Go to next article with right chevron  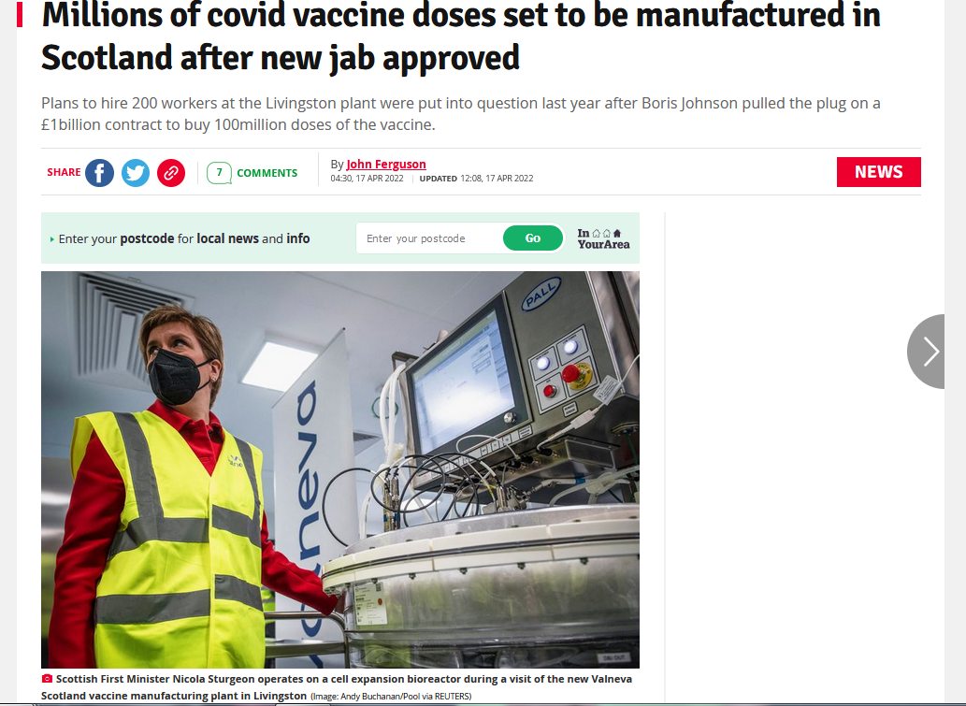pos(926,352)
